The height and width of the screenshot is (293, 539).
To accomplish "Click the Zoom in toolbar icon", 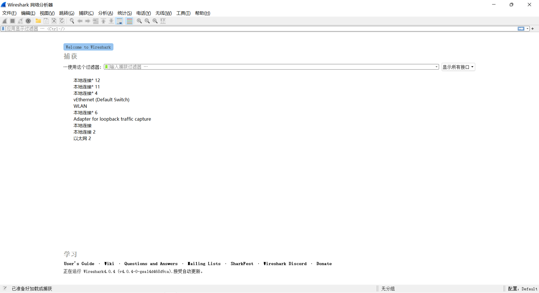I will [139, 21].
